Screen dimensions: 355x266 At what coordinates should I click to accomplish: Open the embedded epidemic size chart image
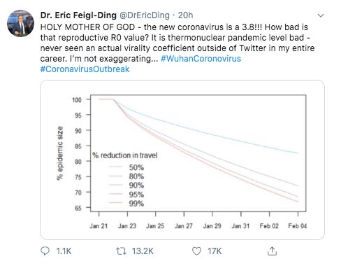(x=182, y=160)
